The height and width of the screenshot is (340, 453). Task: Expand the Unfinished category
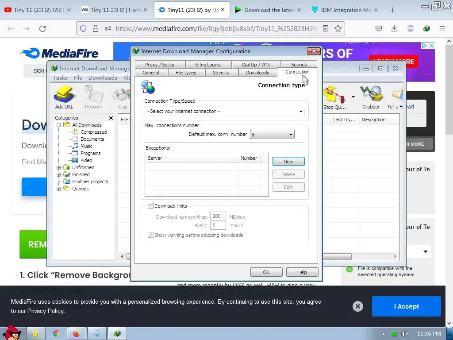click(x=59, y=167)
